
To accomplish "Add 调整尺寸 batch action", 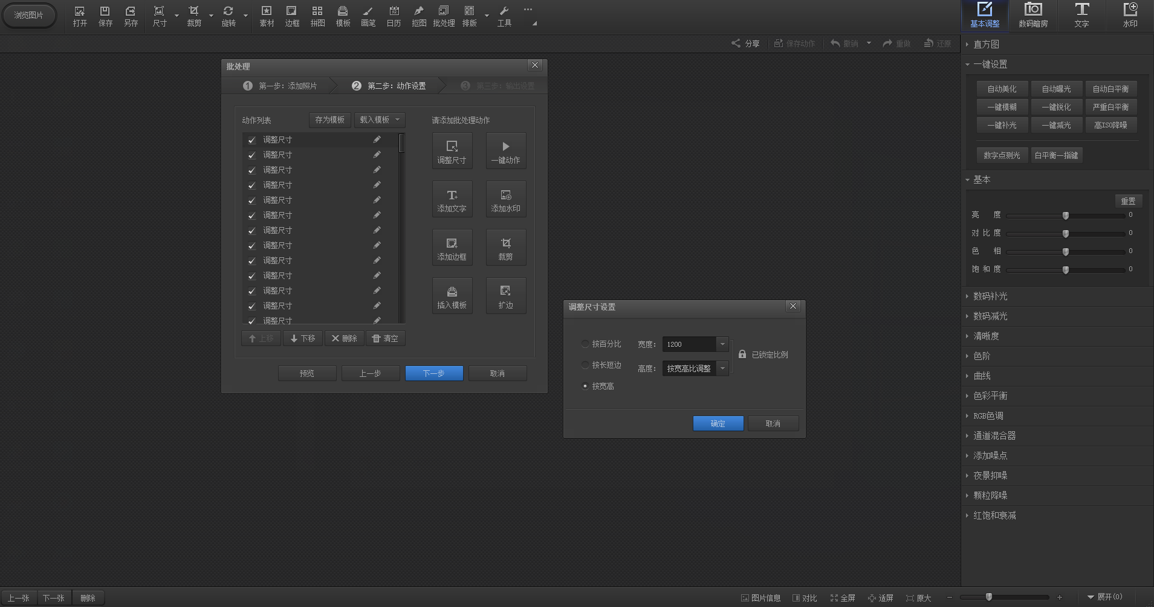I will [x=452, y=151].
